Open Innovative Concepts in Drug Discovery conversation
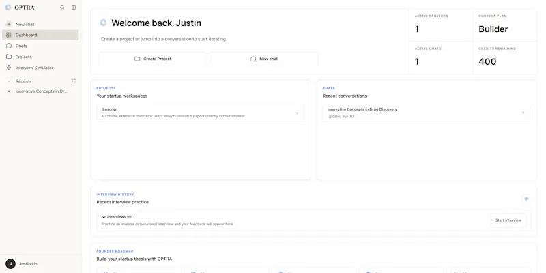Screen dimensions: 546x273 coord(426,113)
